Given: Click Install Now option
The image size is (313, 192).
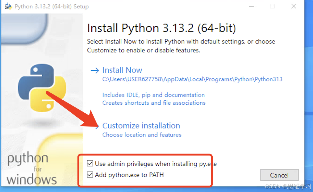Looking at the screenshot, I should tap(122, 70).
